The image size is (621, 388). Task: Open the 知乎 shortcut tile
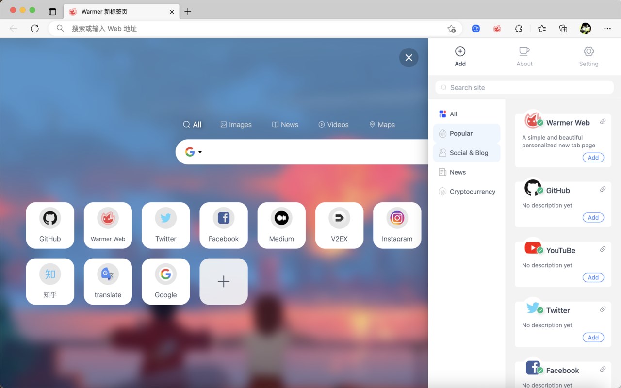(50, 282)
